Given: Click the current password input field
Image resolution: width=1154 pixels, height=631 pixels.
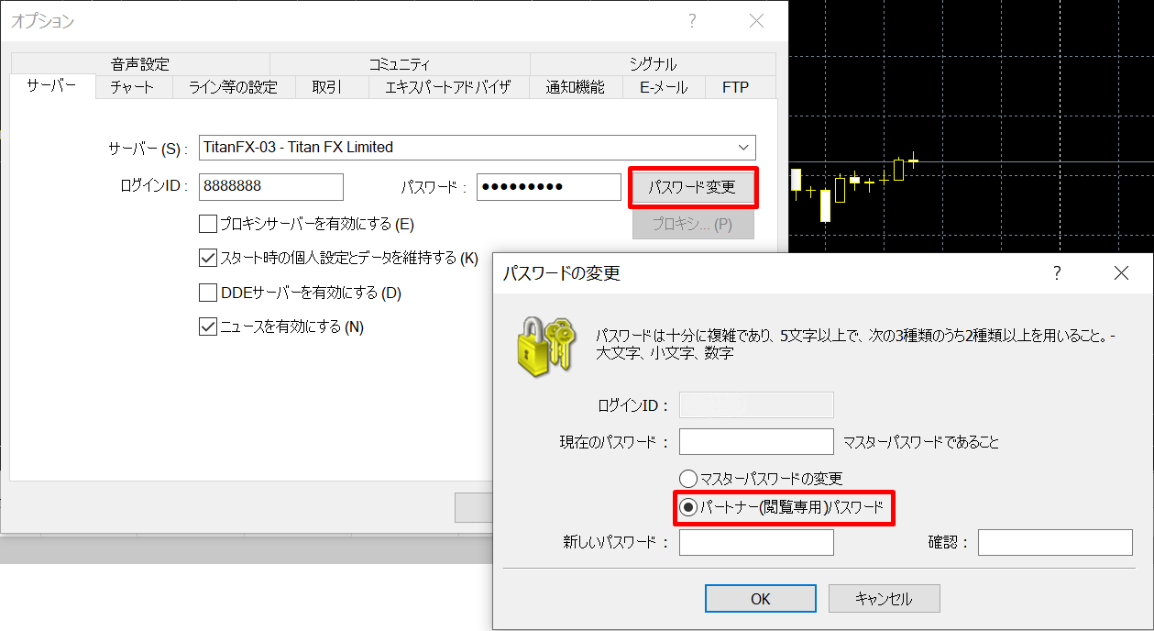Looking at the screenshot, I should pos(756,442).
